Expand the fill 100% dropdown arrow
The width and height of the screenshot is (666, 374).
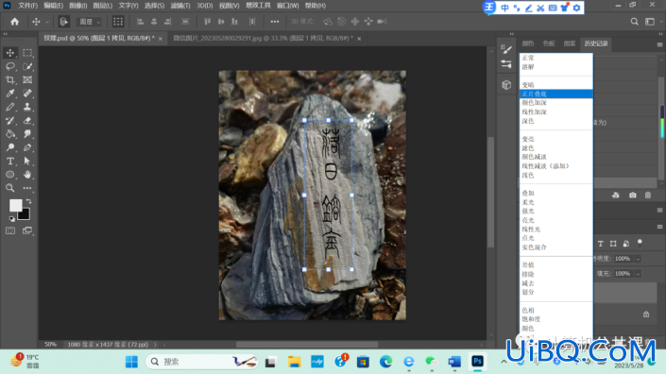[x=638, y=274]
